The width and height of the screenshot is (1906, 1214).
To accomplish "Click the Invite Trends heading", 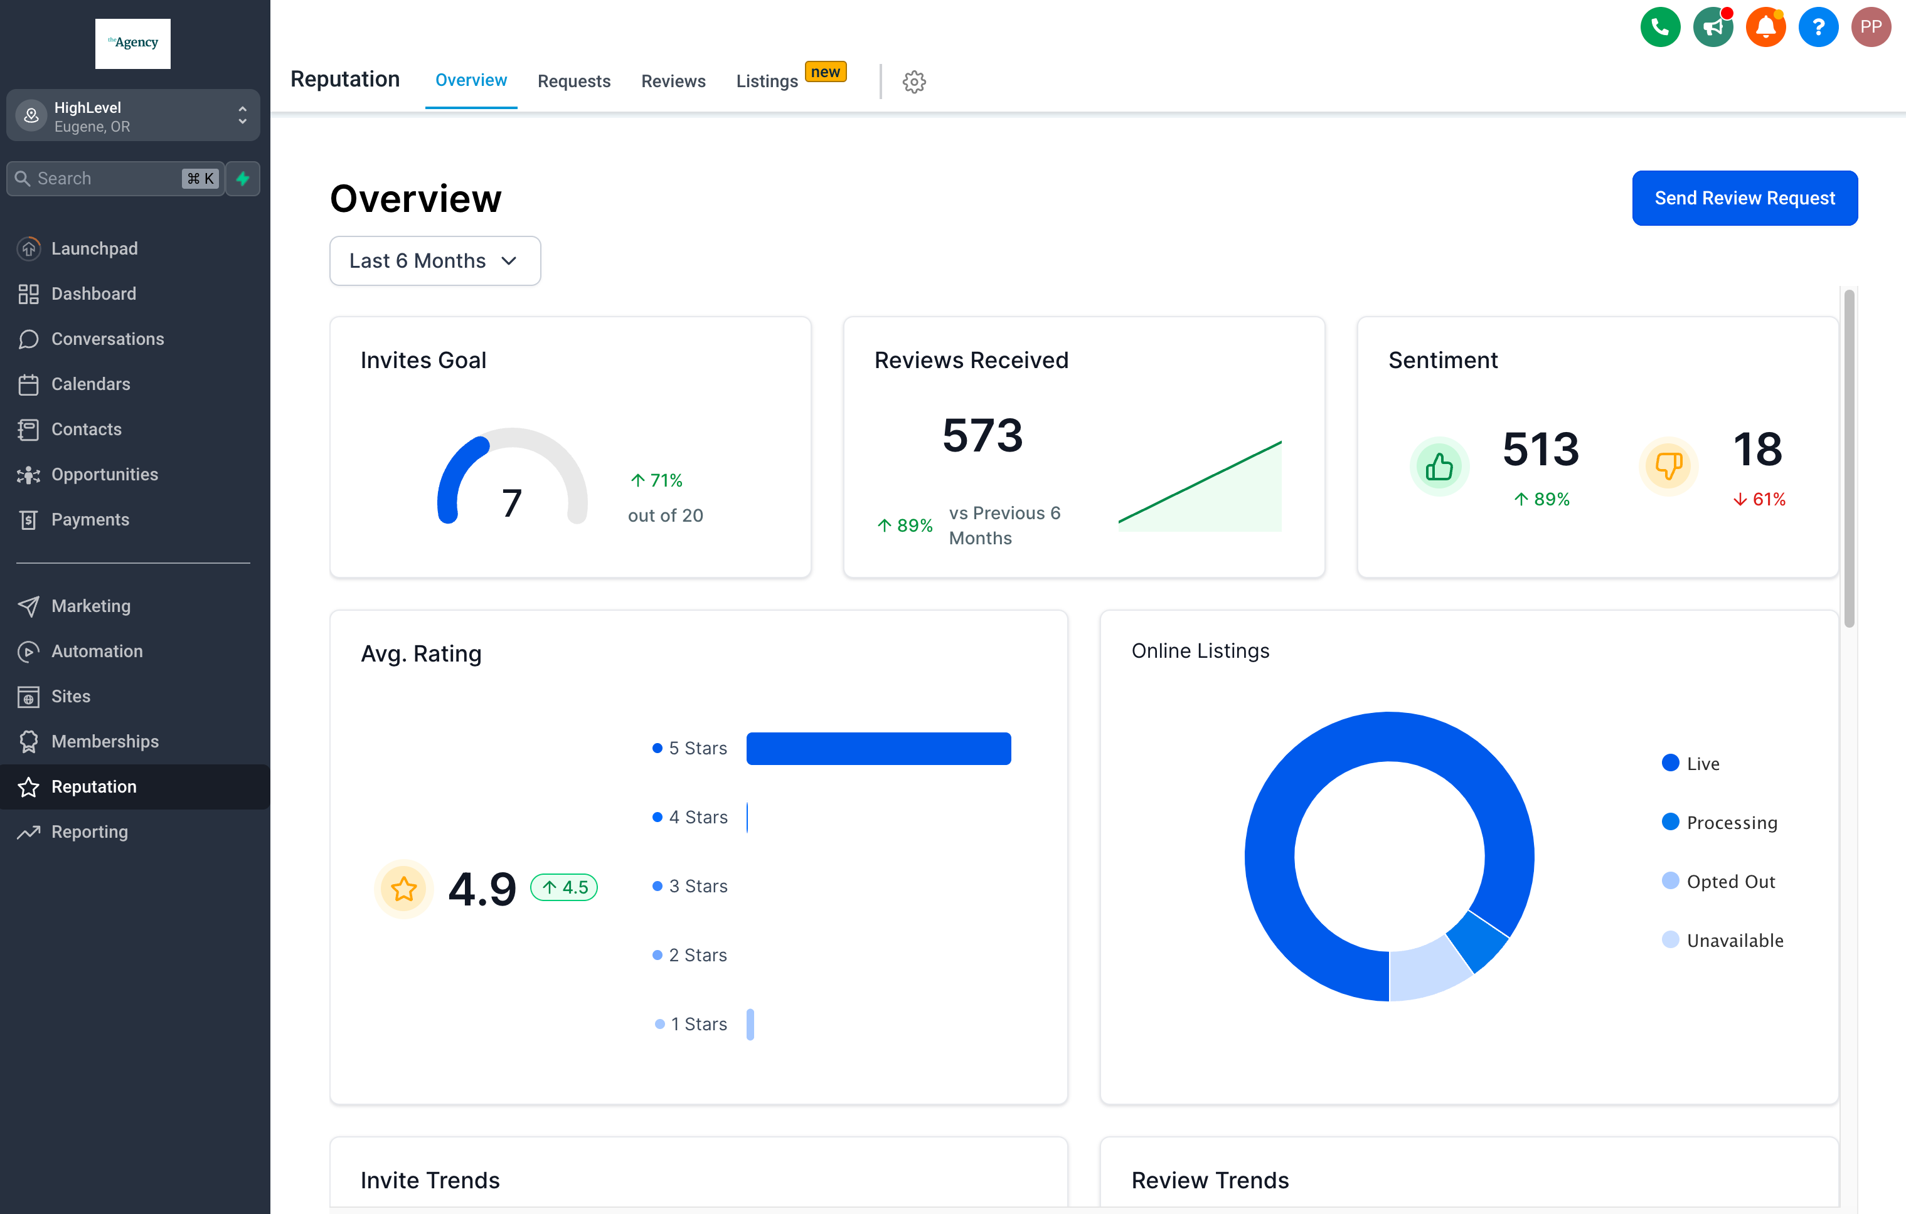I will pyautogui.click(x=430, y=1180).
